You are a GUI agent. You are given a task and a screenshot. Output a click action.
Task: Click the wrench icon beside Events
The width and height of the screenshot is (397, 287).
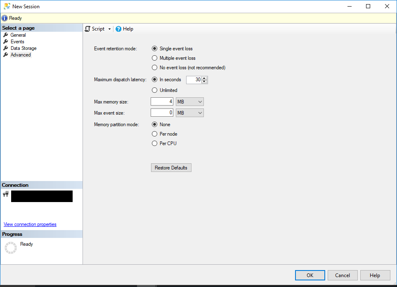click(6, 41)
